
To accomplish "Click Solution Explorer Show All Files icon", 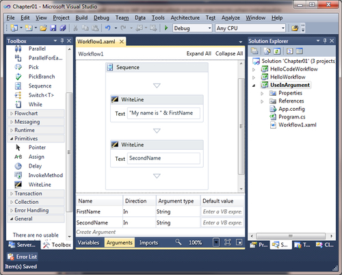I will pos(267,51).
